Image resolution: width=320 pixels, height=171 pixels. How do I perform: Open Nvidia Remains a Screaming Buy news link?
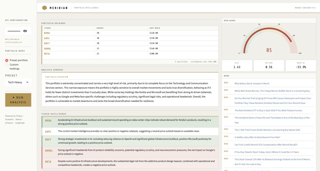pyautogui.click(x=267, y=130)
